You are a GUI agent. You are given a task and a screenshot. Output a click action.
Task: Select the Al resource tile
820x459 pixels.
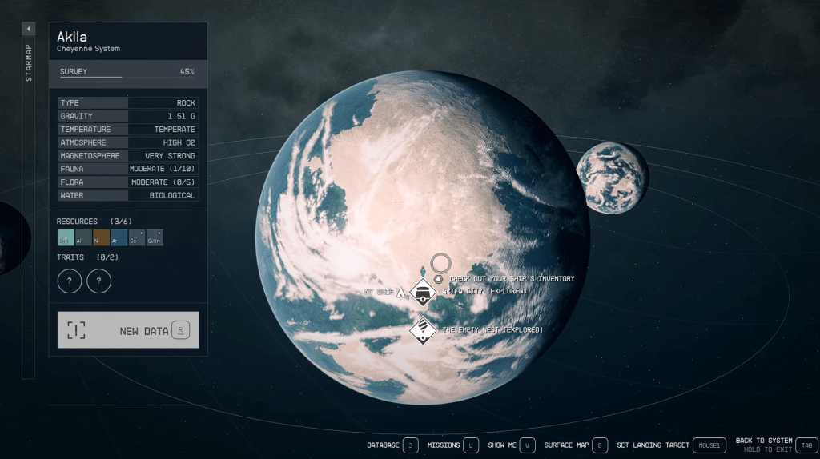83,237
